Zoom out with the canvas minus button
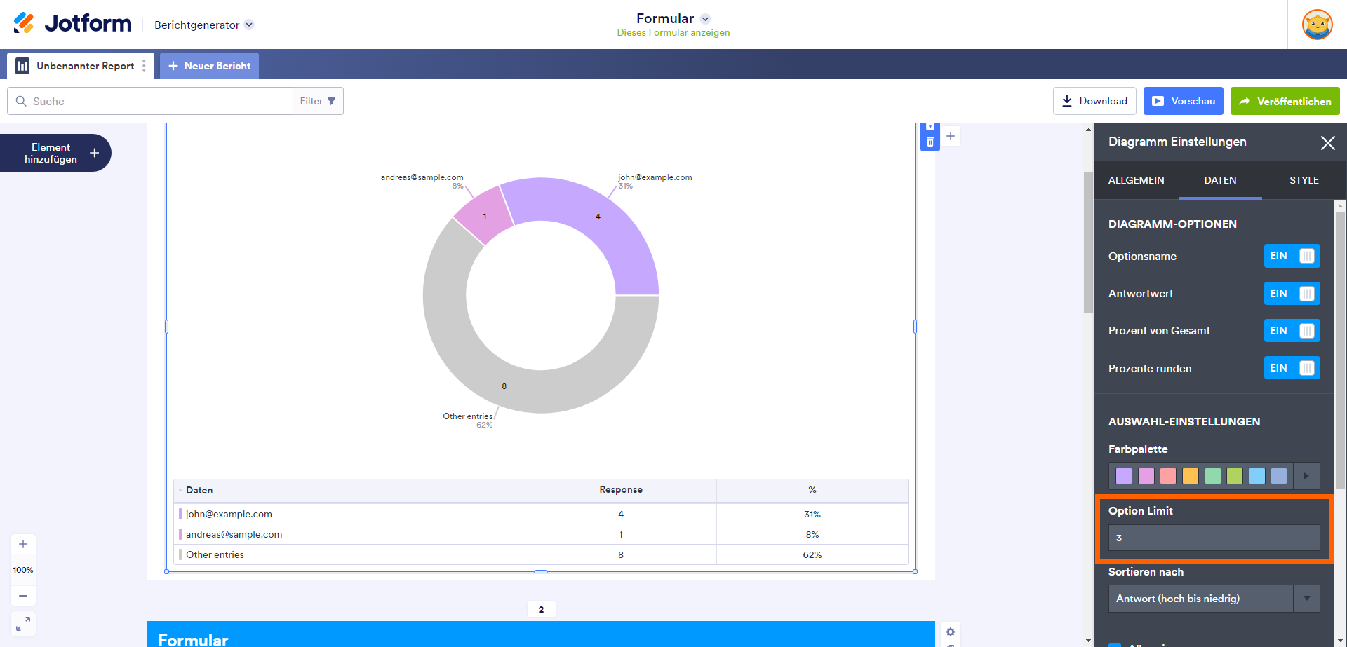 pyautogui.click(x=23, y=596)
